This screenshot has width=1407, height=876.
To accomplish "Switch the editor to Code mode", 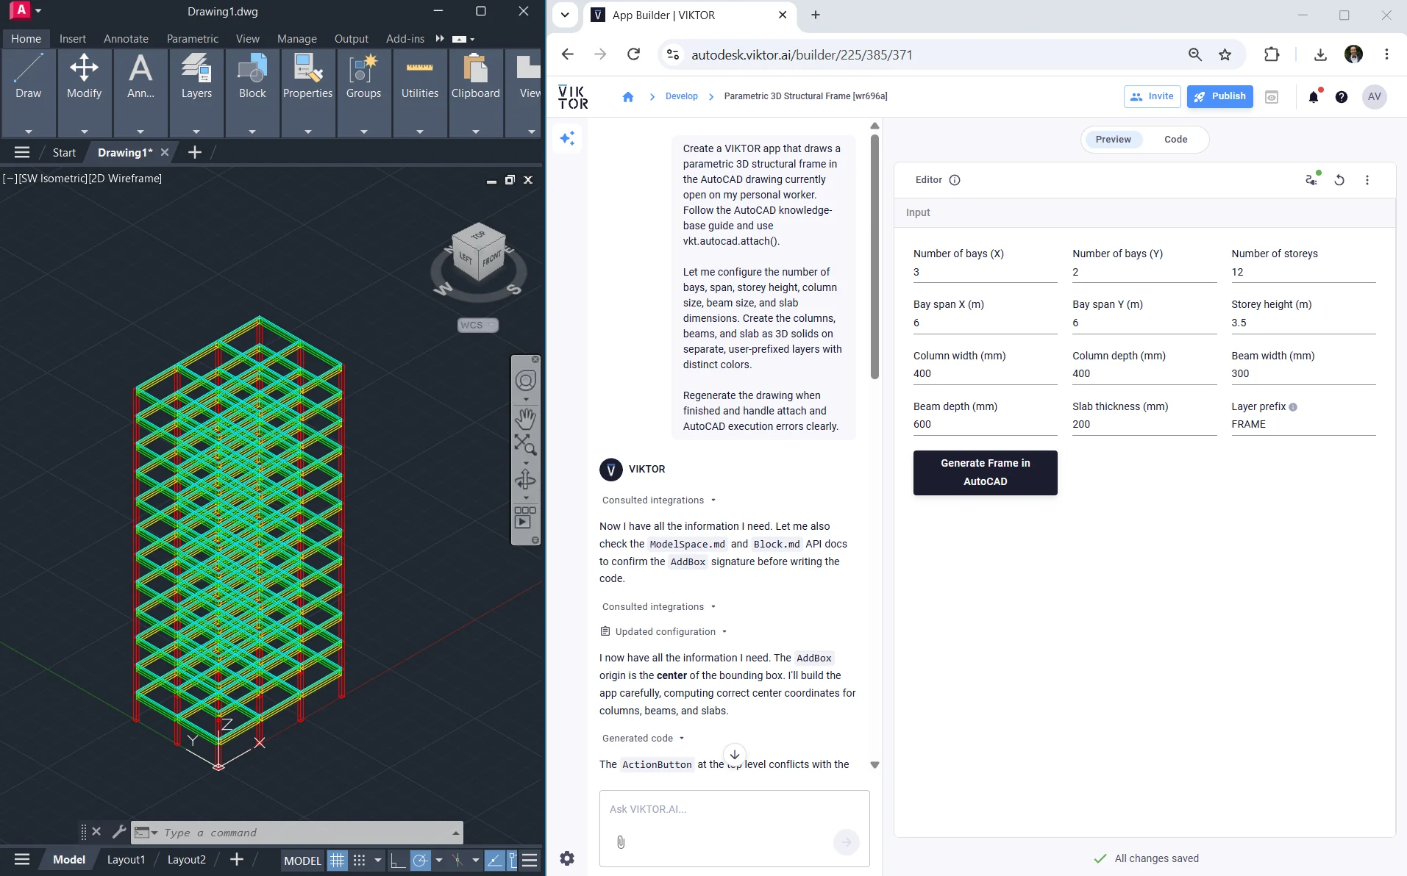I will point(1175,139).
